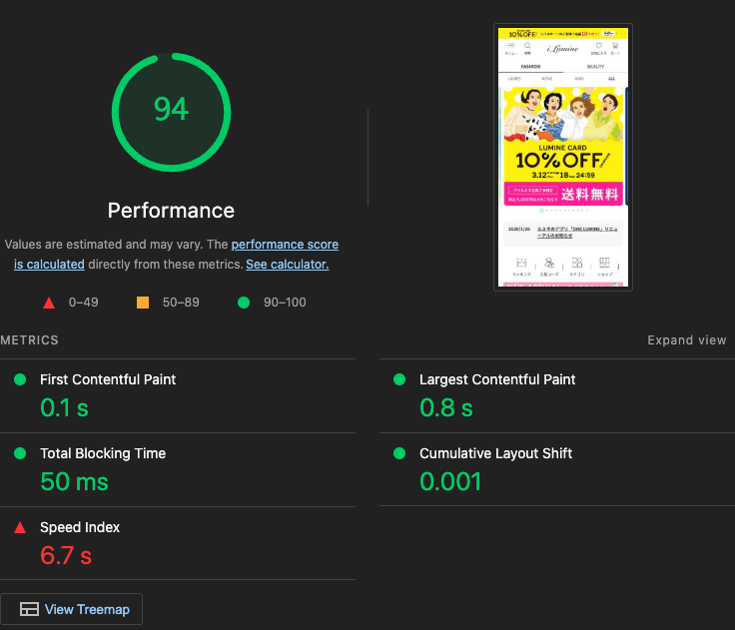Open the 'performance score is calculated' link
735x630 pixels.
[285, 245]
